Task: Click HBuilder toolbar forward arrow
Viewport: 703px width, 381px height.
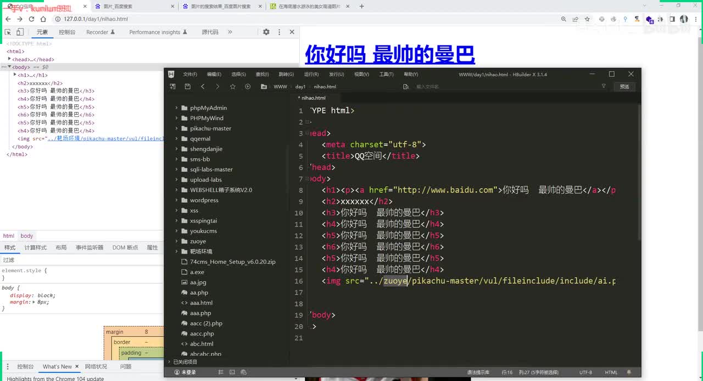Action: 217,87
